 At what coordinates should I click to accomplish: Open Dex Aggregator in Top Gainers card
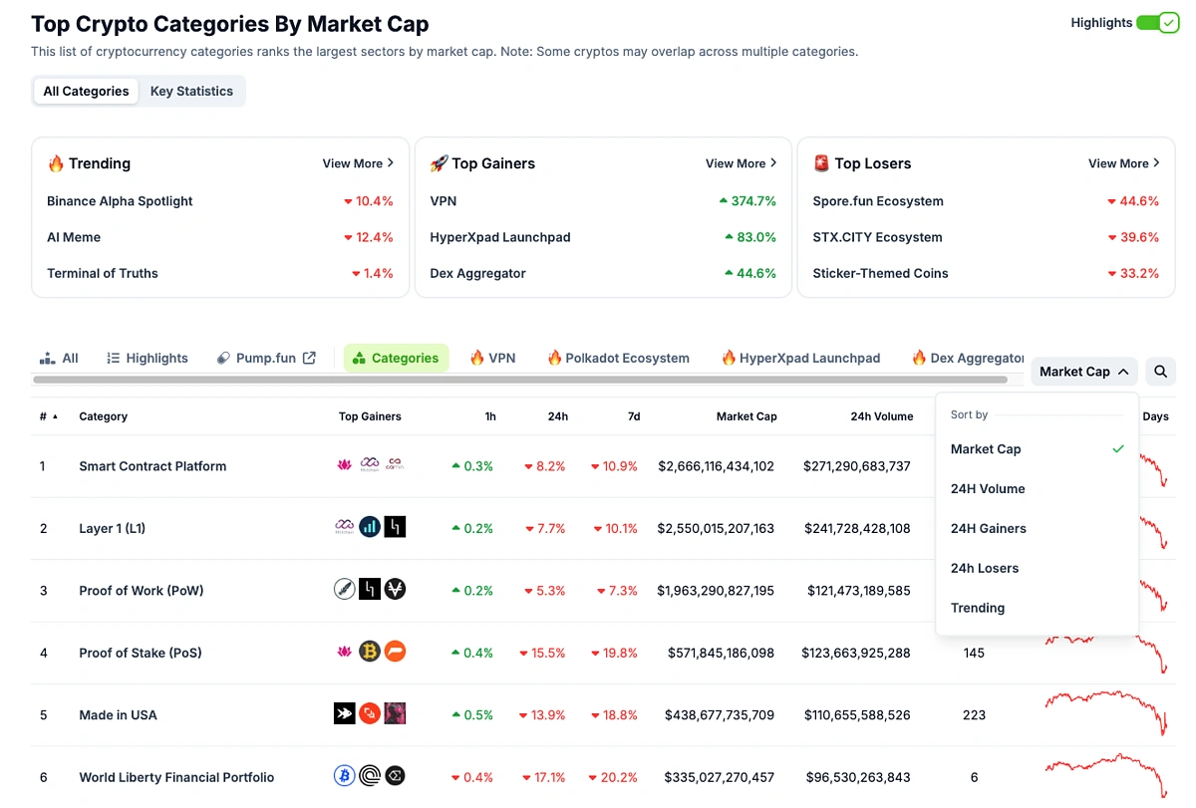click(x=477, y=273)
